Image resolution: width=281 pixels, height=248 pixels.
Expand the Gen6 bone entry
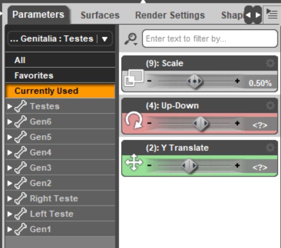click(x=10, y=122)
